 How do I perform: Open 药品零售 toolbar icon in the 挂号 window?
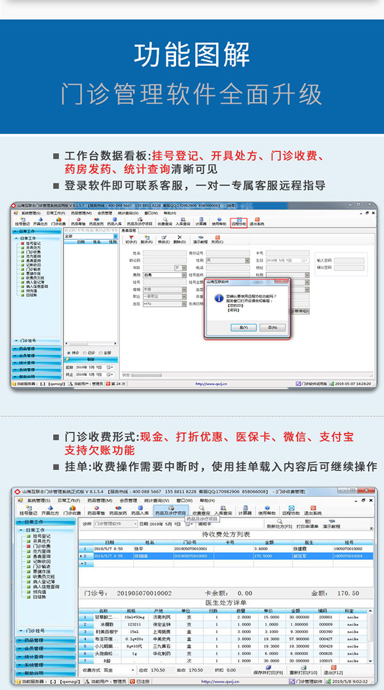pyautogui.click(x=78, y=221)
